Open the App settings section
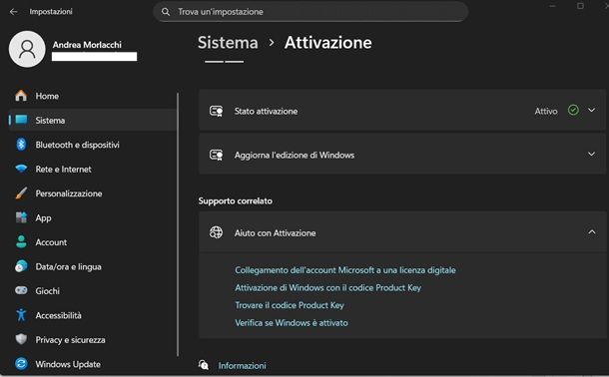The image size is (609, 377). coord(93,217)
